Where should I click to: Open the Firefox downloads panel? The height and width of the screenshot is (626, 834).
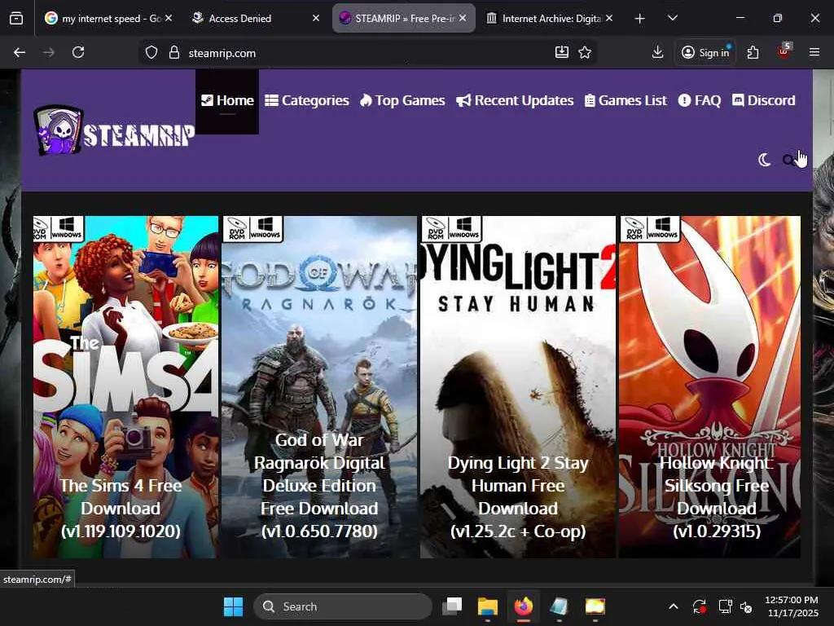click(657, 52)
